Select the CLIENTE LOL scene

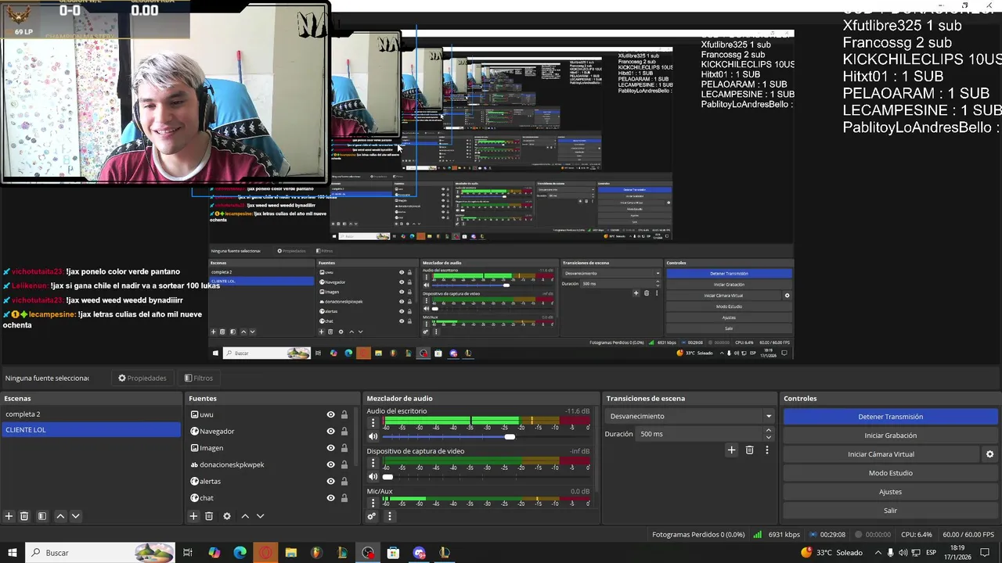point(91,429)
